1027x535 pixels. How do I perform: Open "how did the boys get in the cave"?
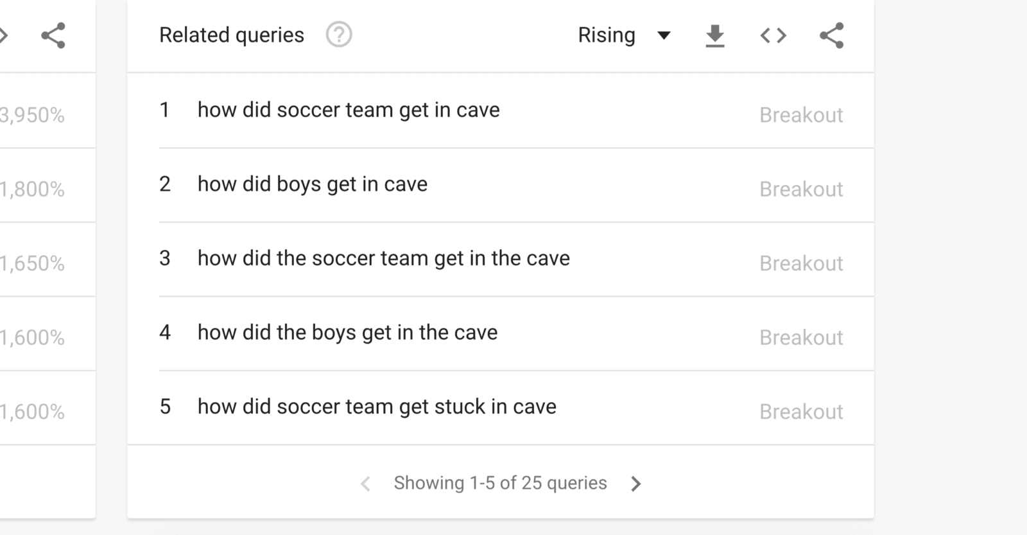(x=347, y=333)
